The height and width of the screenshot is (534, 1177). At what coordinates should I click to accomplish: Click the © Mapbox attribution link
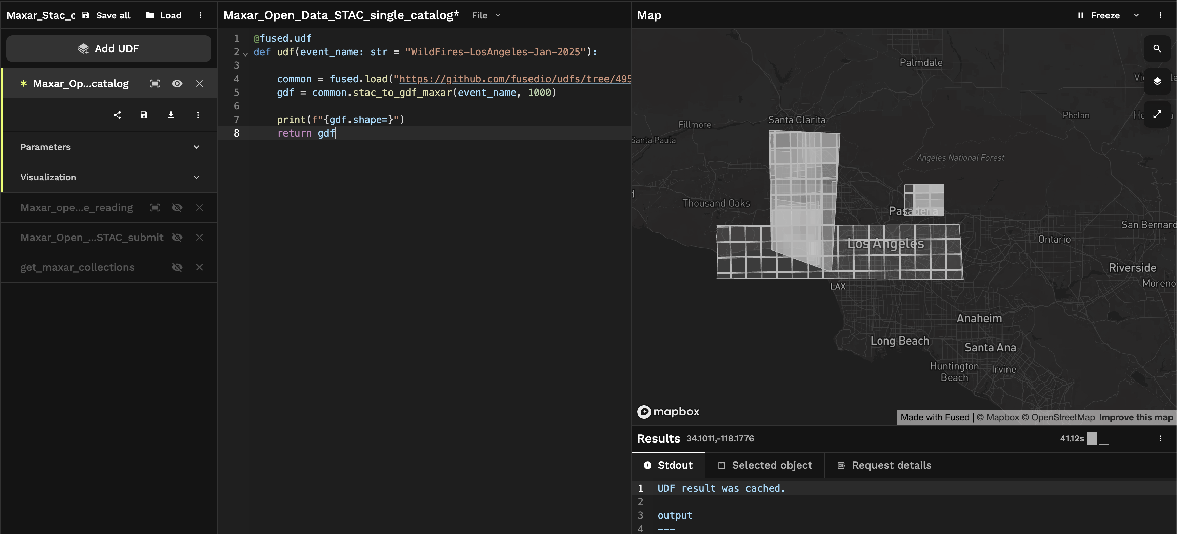998,417
